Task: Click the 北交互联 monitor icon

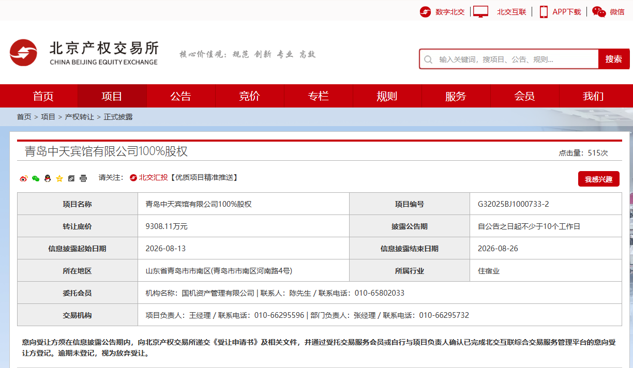Action: (480, 12)
